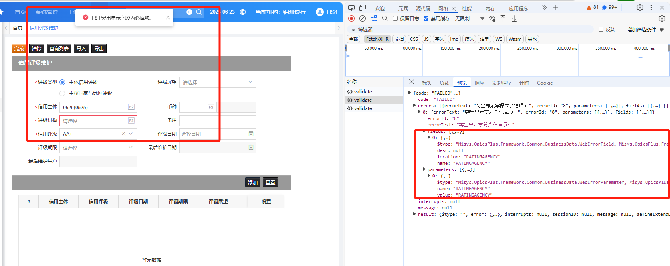670x266 pixels.
Task: Expand the parameters array node
Action: coord(424,169)
